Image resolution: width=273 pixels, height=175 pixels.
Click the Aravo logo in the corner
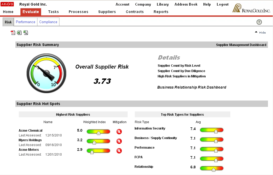7,4
